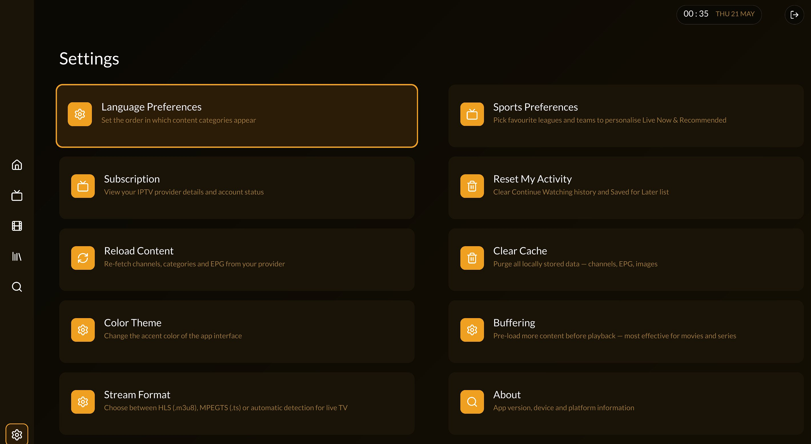Open the Library sidebar icon
The height and width of the screenshot is (444, 811).
[17, 256]
